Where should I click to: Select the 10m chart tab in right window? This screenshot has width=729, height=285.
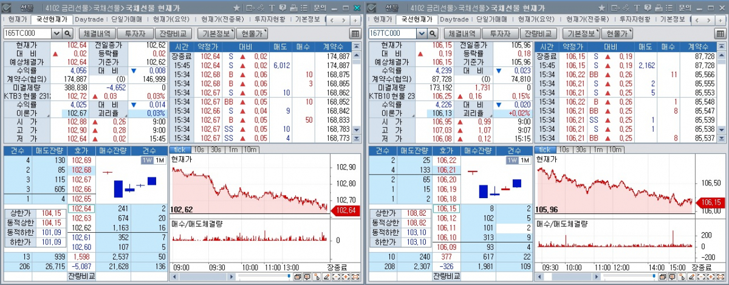614,149
